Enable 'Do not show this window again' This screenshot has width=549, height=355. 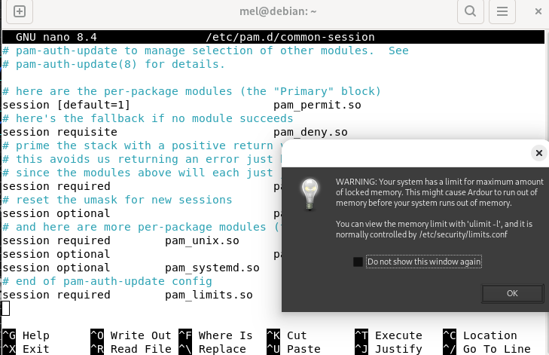358,262
